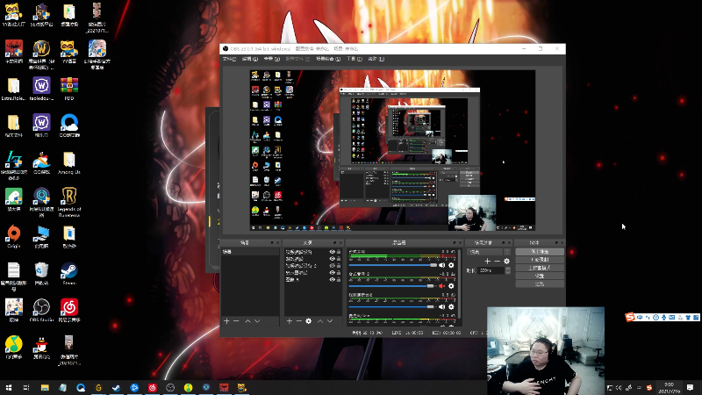Toggle visibility eye of the fourth source

coord(333,272)
